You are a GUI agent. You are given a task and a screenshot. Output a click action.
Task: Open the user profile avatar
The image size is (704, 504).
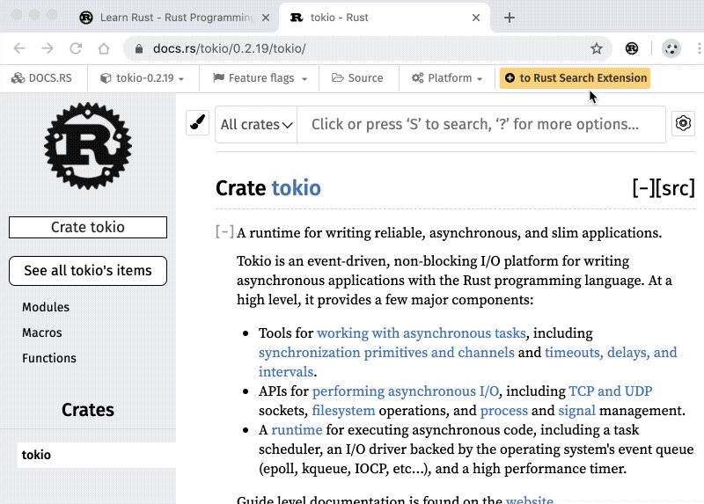click(x=671, y=48)
